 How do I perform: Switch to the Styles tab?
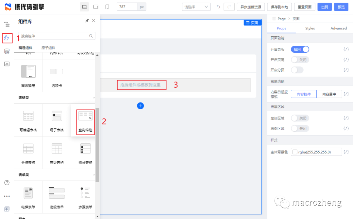(310, 28)
